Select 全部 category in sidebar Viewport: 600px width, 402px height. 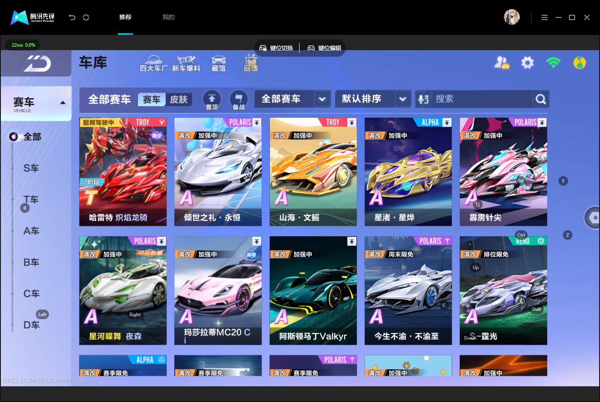pos(32,137)
